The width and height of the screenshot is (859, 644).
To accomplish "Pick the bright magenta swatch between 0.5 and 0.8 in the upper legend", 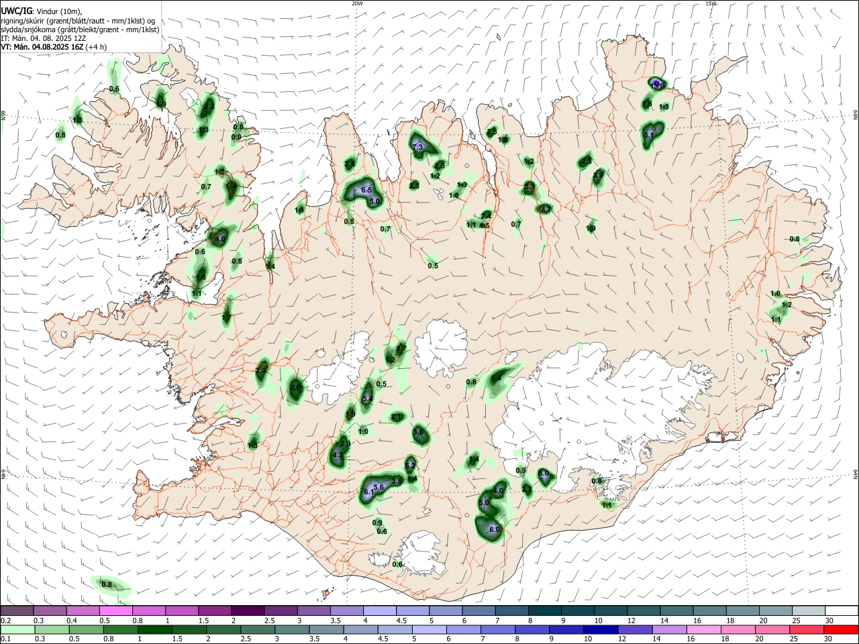I will click(115, 610).
